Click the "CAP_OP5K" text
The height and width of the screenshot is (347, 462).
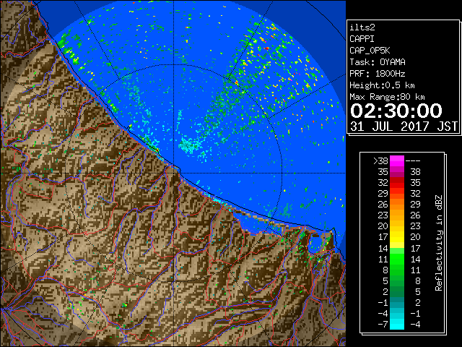pos(370,51)
